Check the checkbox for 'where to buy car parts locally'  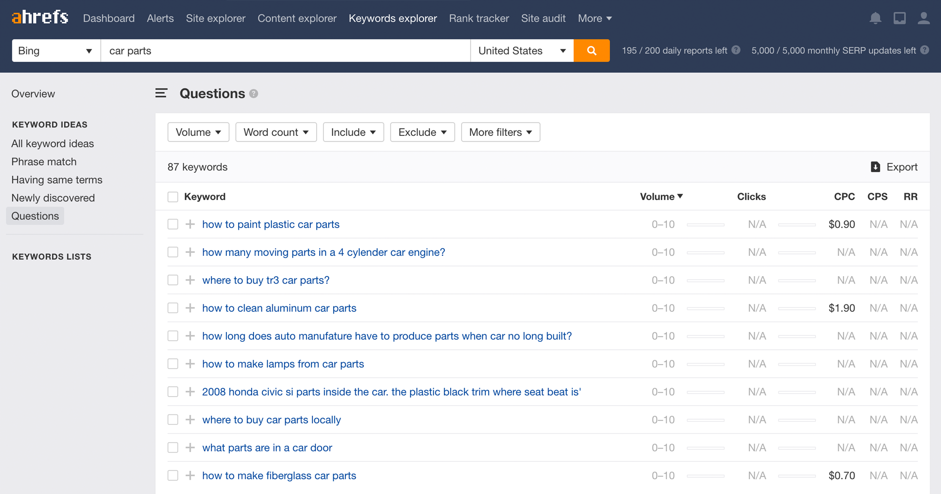tap(172, 419)
